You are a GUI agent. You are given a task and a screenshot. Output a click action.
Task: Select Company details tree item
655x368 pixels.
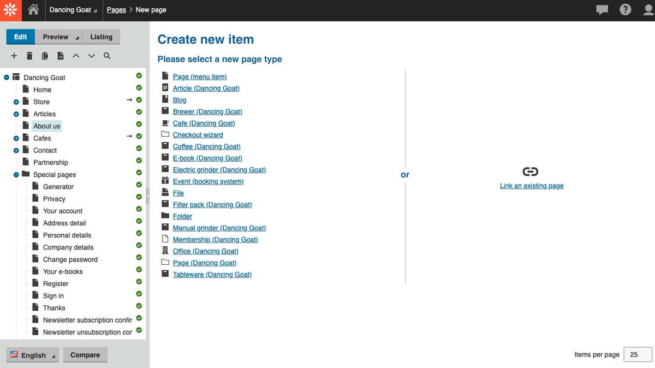pyautogui.click(x=68, y=247)
